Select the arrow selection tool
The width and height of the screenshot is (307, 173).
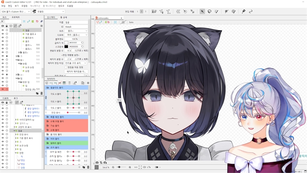[x=202, y=12]
